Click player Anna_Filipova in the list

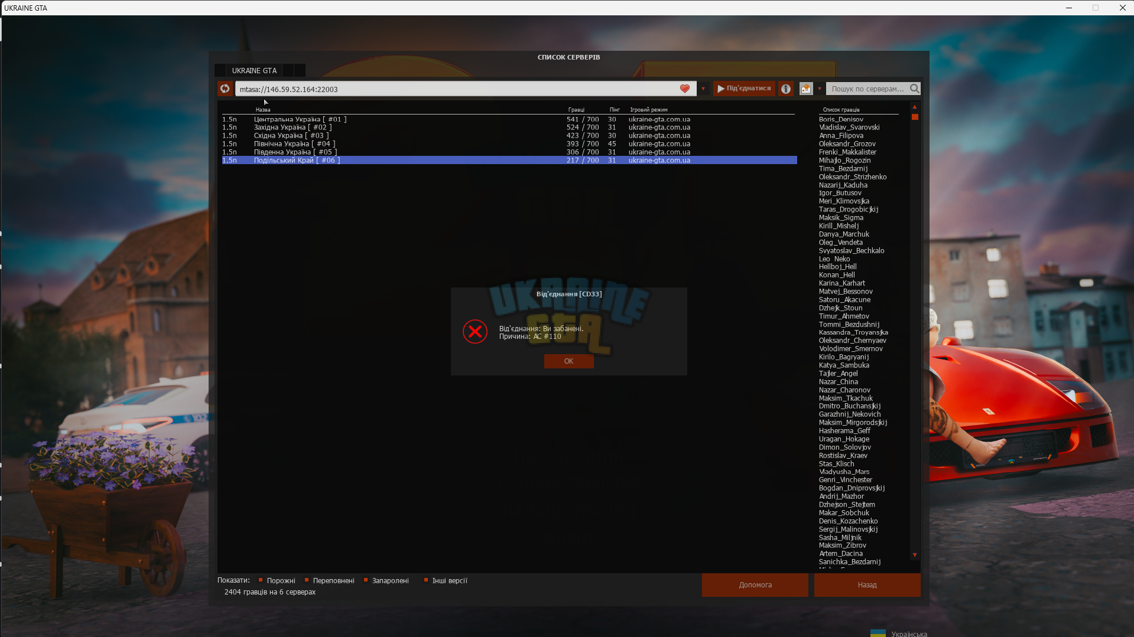[841, 136]
